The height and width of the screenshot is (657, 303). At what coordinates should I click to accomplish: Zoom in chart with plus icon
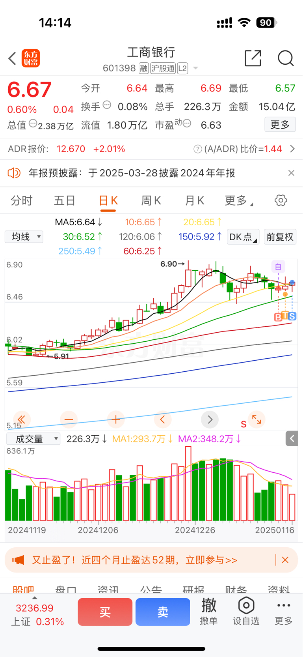116,419
